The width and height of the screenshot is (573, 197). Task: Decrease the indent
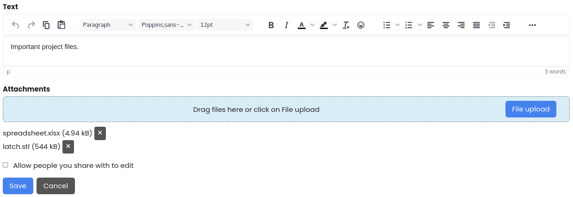[x=492, y=25]
